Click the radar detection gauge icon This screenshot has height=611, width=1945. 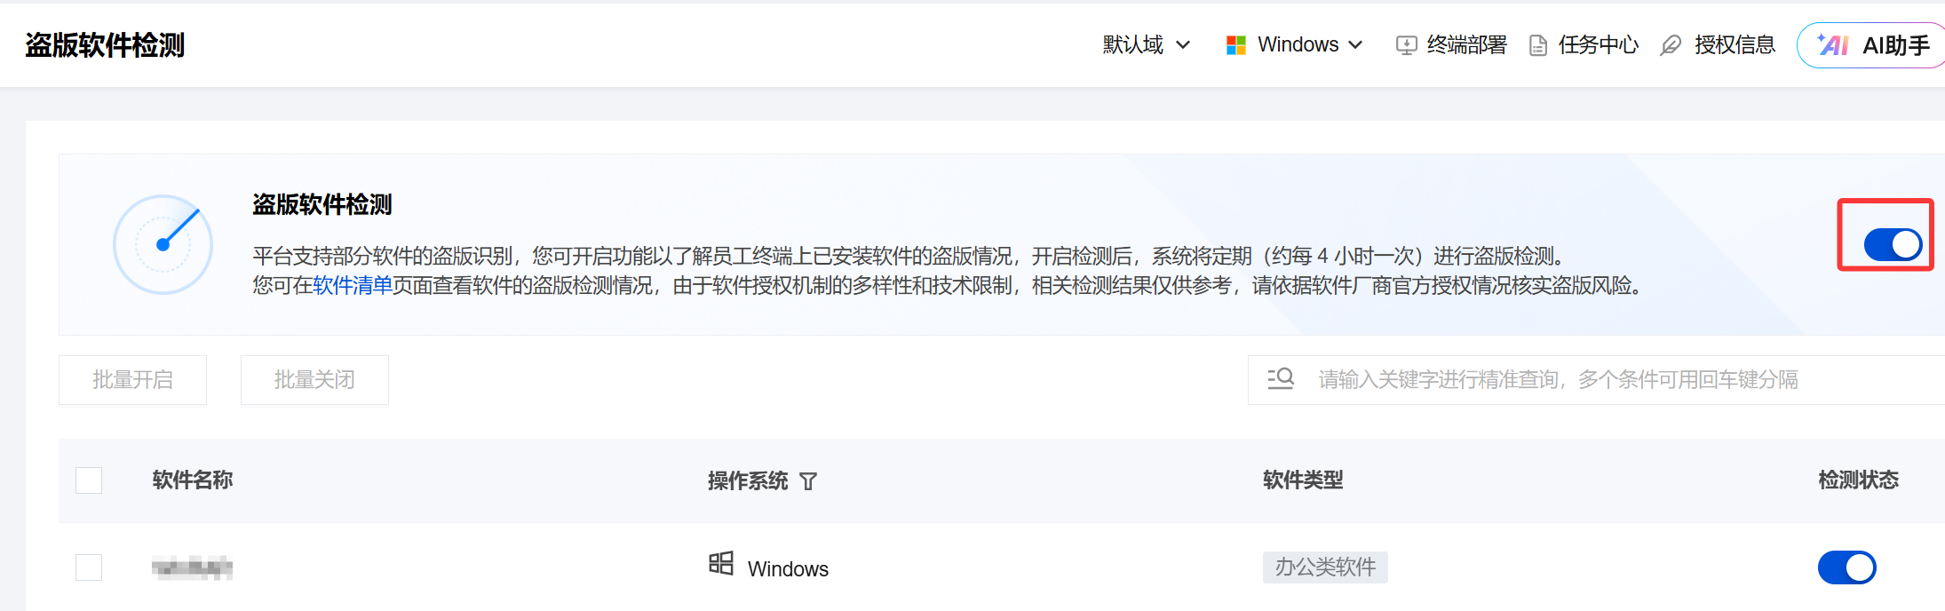tap(163, 244)
